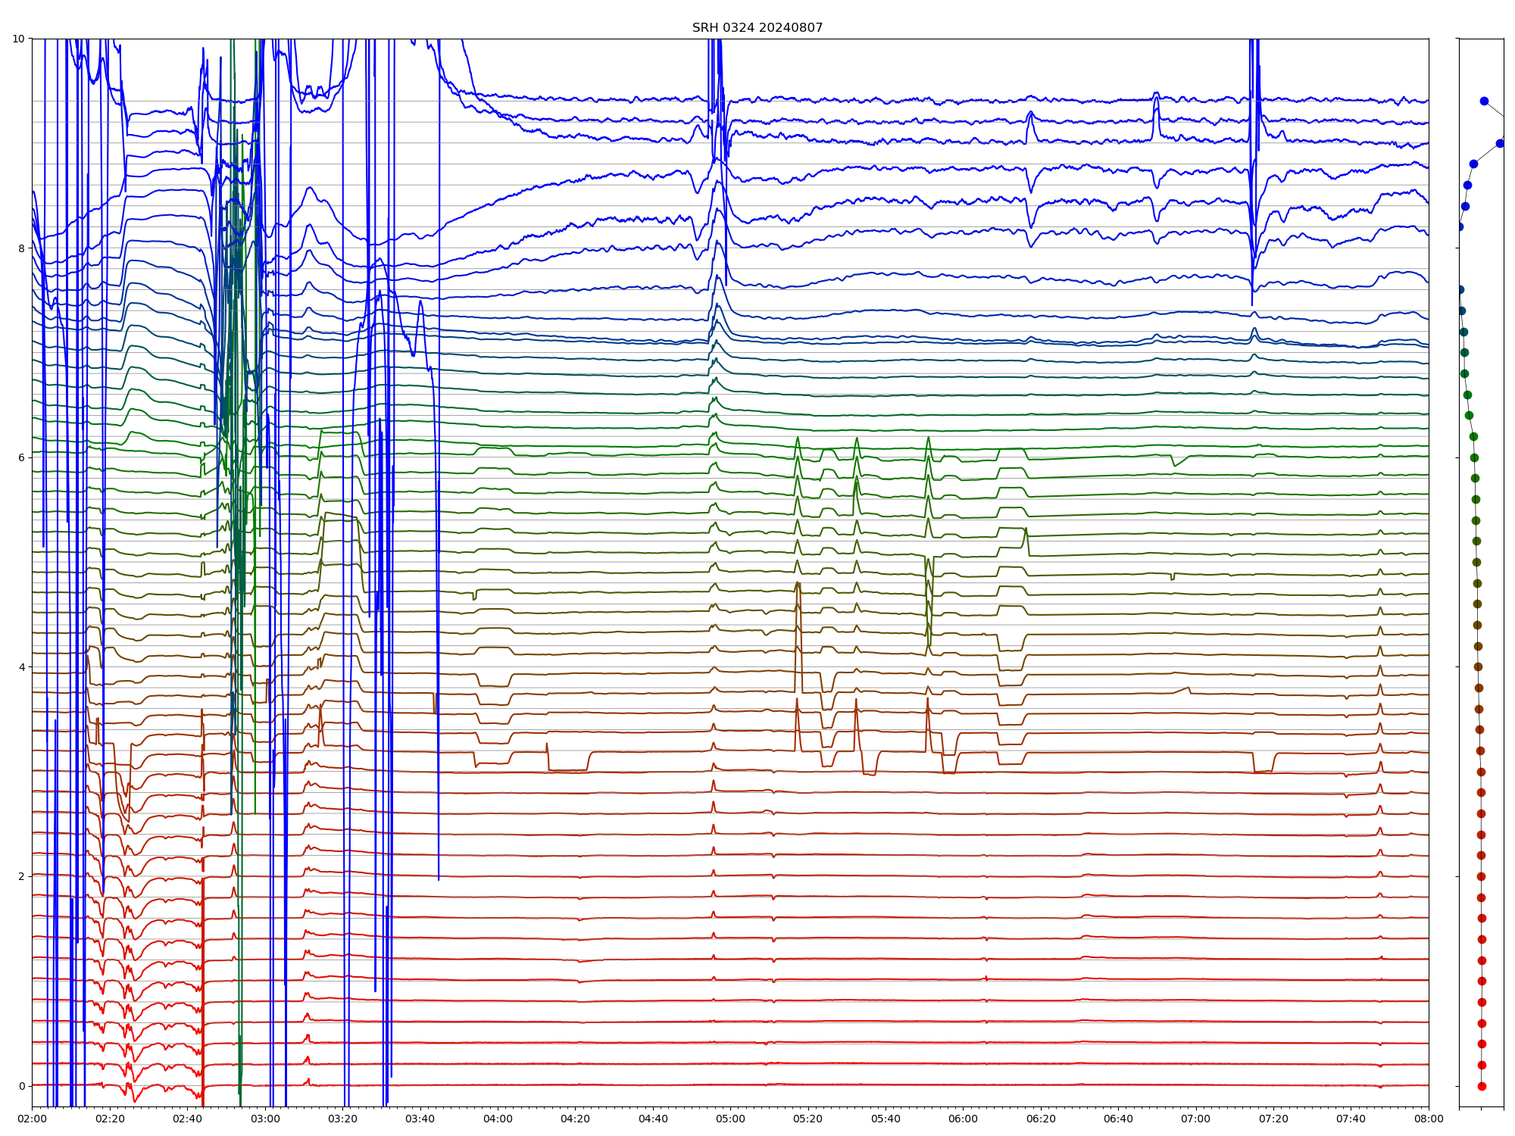The width and height of the screenshot is (1515, 1136).
Task: Click the y-axis label 2
Action: (21, 876)
